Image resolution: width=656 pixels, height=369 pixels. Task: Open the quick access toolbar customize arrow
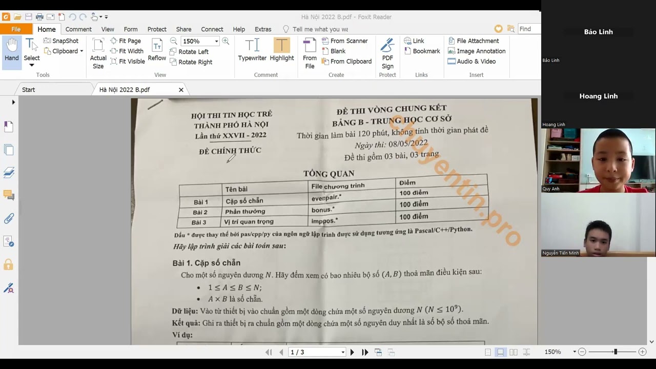click(106, 17)
